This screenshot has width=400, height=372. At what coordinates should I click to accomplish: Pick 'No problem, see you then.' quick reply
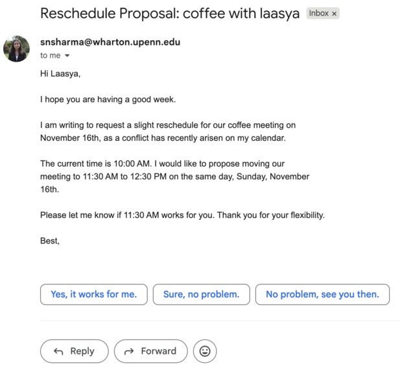(x=322, y=294)
